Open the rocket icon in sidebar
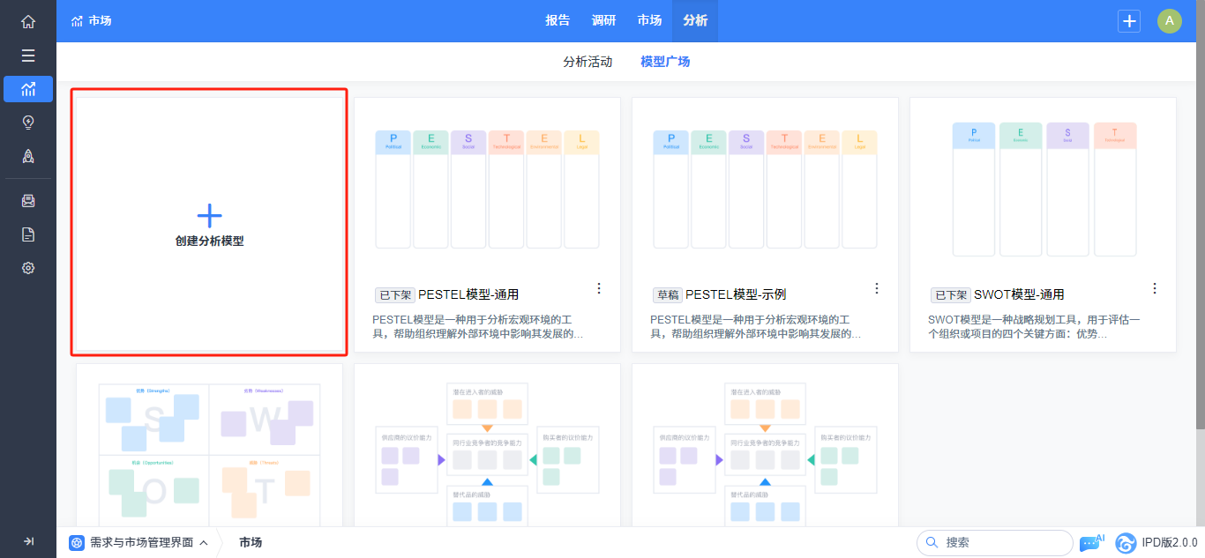This screenshot has height=558, width=1205. click(x=28, y=156)
